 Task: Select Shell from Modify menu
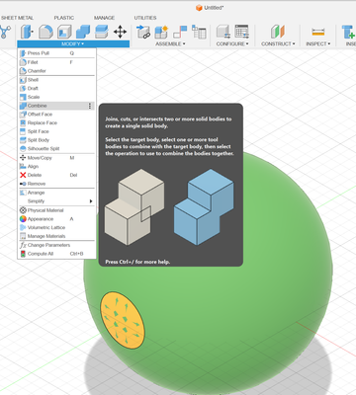tap(56, 80)
